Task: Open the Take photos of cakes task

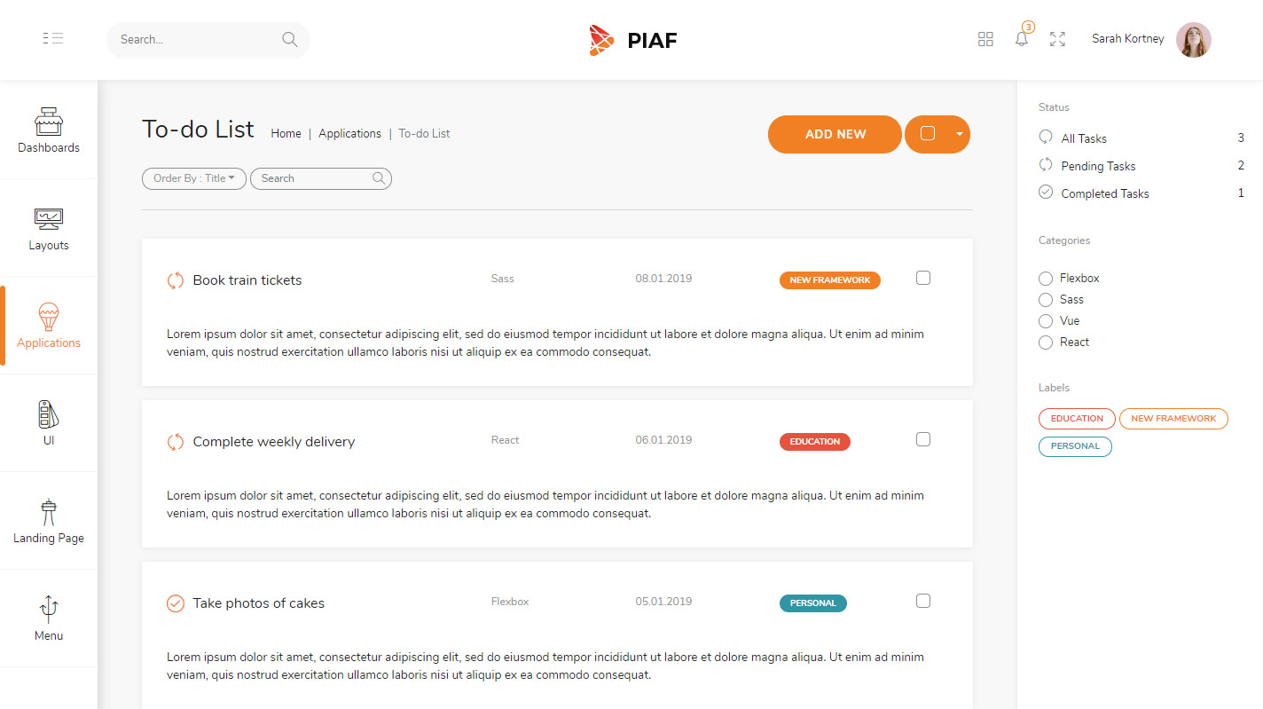Action: 259,603
